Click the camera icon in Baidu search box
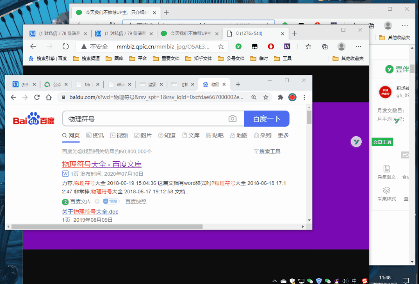Viewport: 419px width, 284px height. (232, 119)
